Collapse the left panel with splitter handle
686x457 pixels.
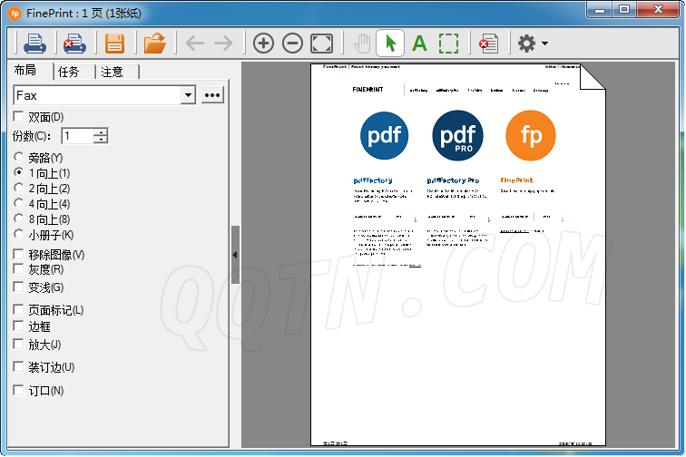(x=235, y=255)
